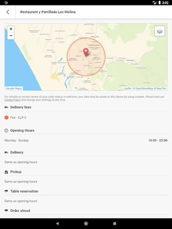Viewport: 172px width, 229px height.
Task: Open the MapTiler attribution link
Action: [161, 89]
